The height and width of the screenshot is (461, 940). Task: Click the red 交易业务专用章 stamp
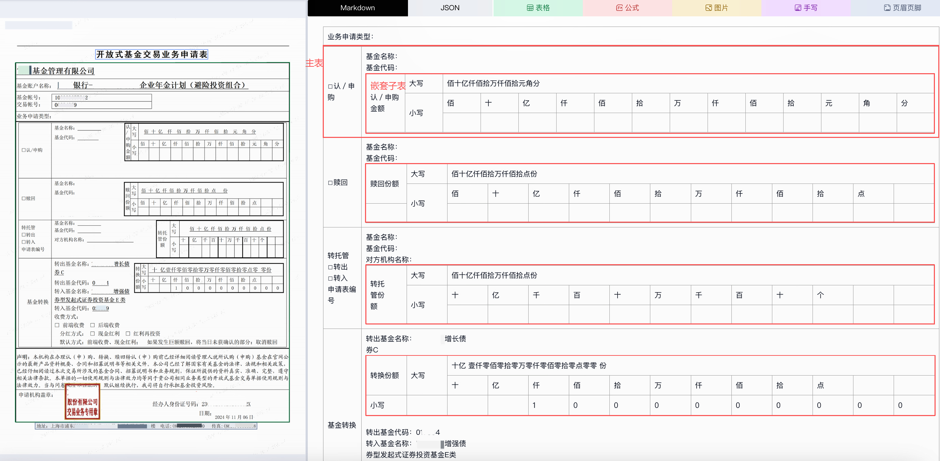coord(82,402)
